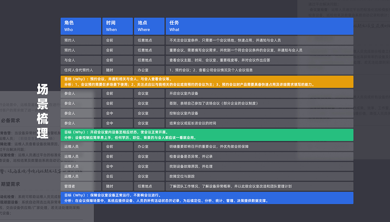Image resolution: width=390 pixels, height=222 pixels.
Task: Click '运维人员' in the 检查设备是否异常 row
Action: [x=81, y=157]
